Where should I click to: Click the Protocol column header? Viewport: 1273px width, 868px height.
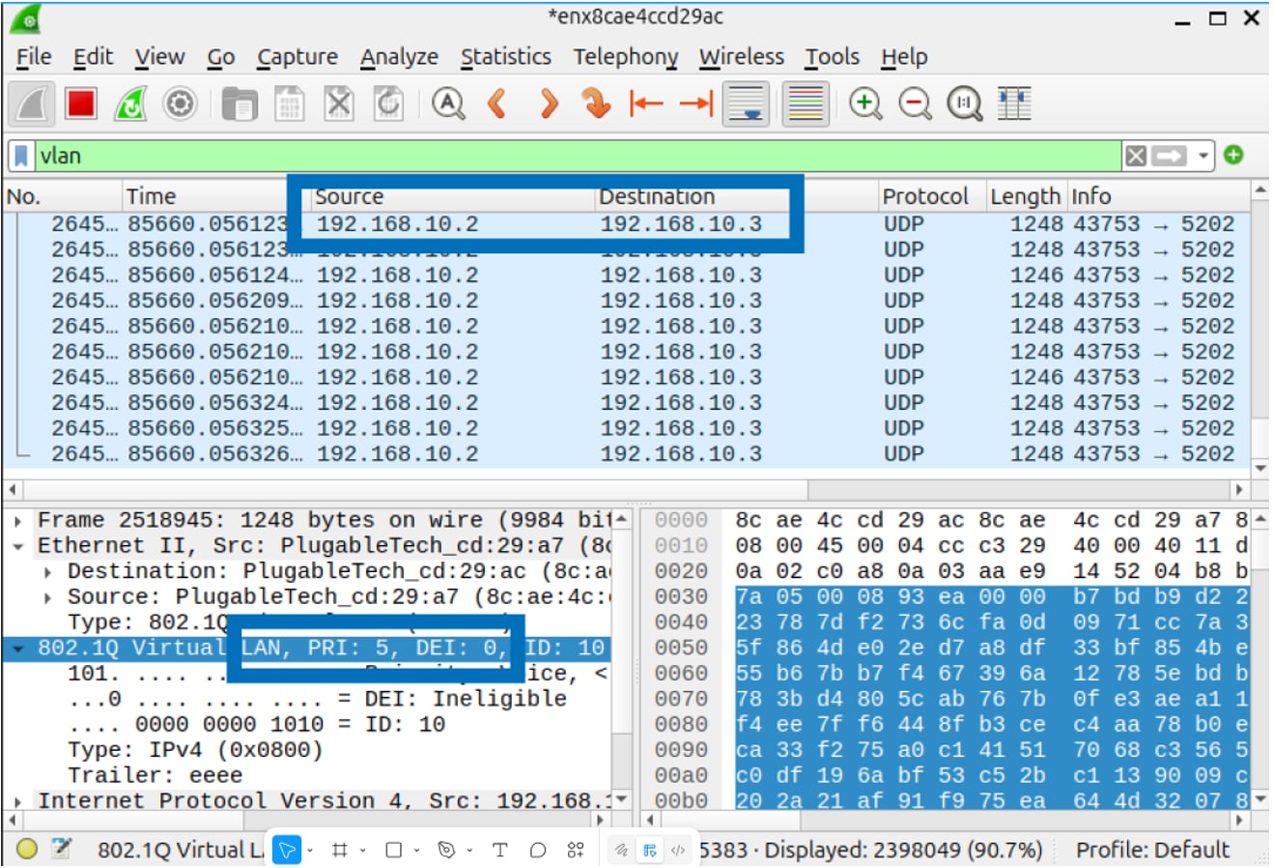tap(924, 196)
